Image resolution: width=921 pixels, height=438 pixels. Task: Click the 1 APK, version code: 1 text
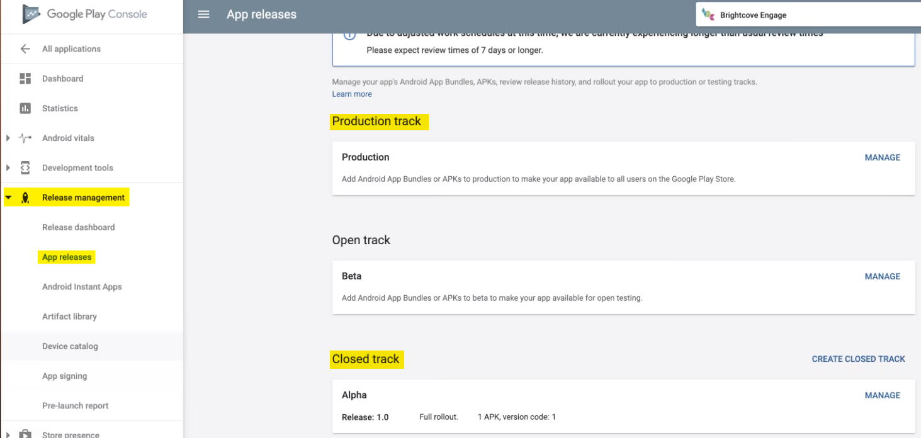point(516,417)
